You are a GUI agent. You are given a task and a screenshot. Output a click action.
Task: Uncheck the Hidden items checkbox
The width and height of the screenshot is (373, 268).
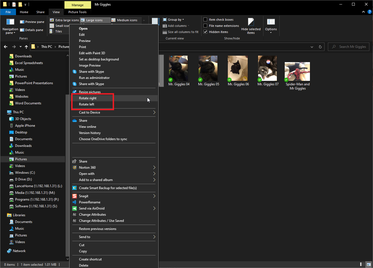pos(205,32)
